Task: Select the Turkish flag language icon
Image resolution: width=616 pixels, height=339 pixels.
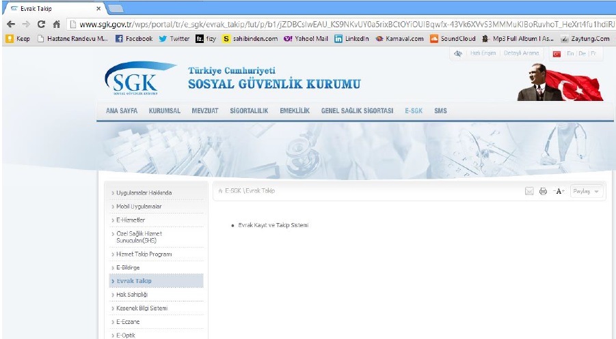Action: click(557, 54)
